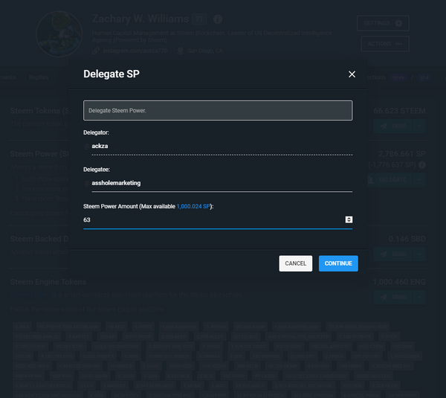446x398 pixels.
Task: Click the profile avatar image
Action: [59, 34]
